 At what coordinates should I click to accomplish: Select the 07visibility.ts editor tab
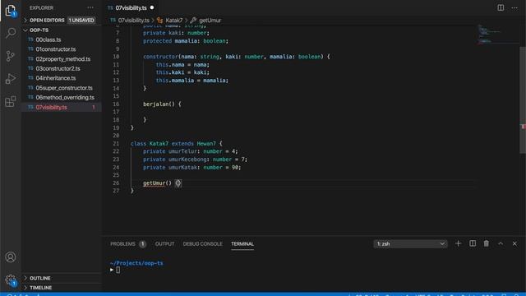coord(131,7)
